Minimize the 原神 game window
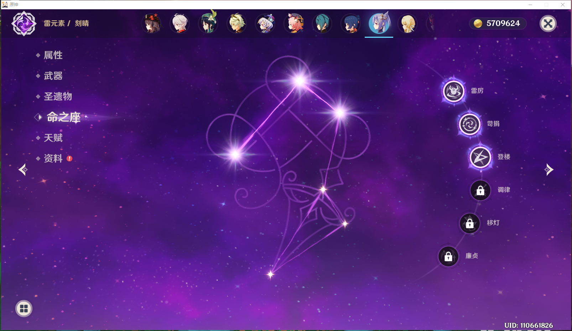572x331 pixels. click(x=530, y=5)
